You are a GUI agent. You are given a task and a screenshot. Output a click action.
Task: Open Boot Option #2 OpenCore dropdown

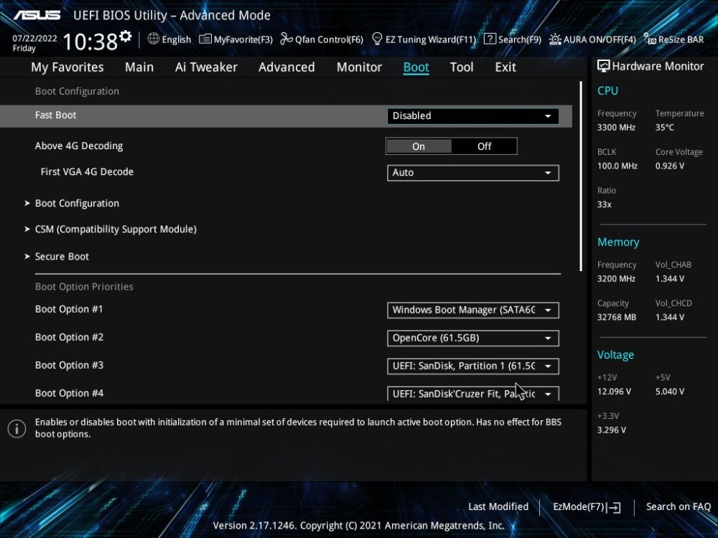pyautogui.click(x=472, y=338)
